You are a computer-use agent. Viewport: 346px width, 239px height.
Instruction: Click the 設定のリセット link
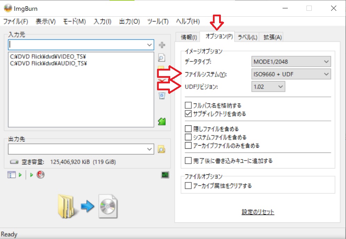coord(258,212)
